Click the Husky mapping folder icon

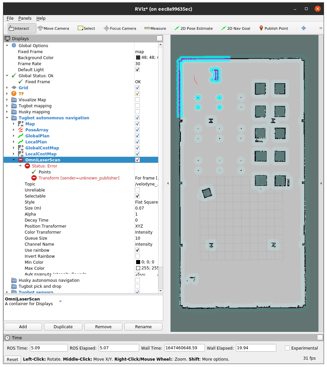[x=14, y=112]
